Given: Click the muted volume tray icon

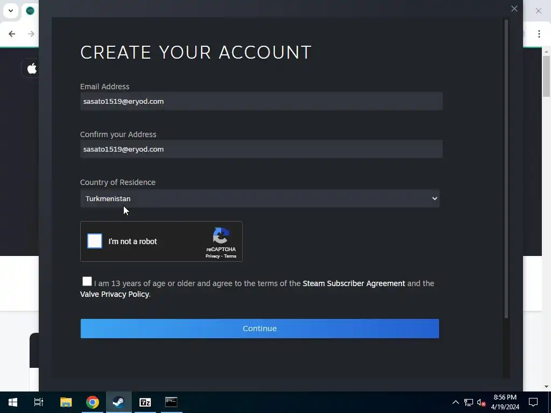Looking at the screenshot, I should [x=481, y=402].
